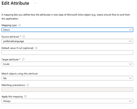Select the Direct mapping type field
This screenshot has height=109, width=137.
pyautogui.click(x=67, y=30)
